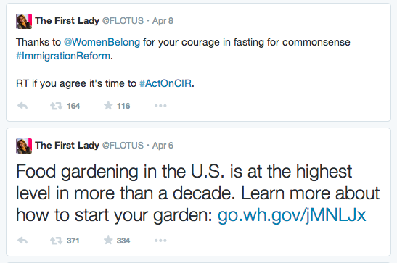The image size is (397, 263).
Task: Open more options on gardening tweet
Action: (160, 241)
